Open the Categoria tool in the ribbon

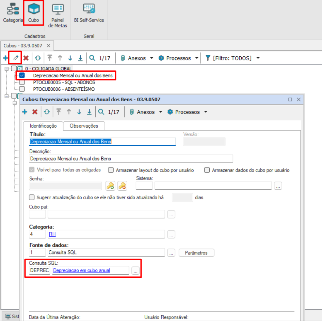[x=13, y=13]
